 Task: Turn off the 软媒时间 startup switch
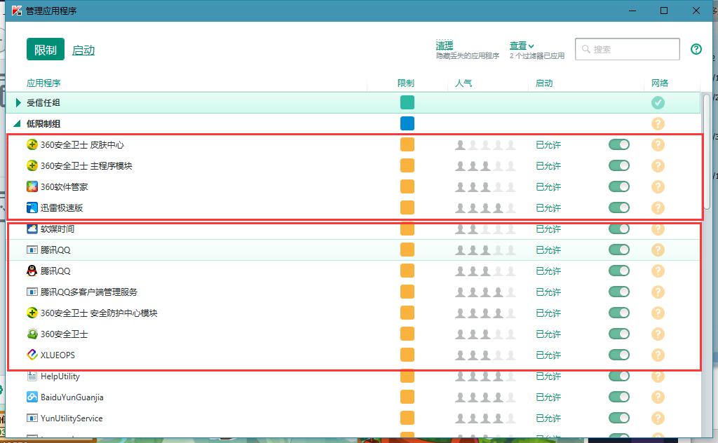(x=619, y=229)
